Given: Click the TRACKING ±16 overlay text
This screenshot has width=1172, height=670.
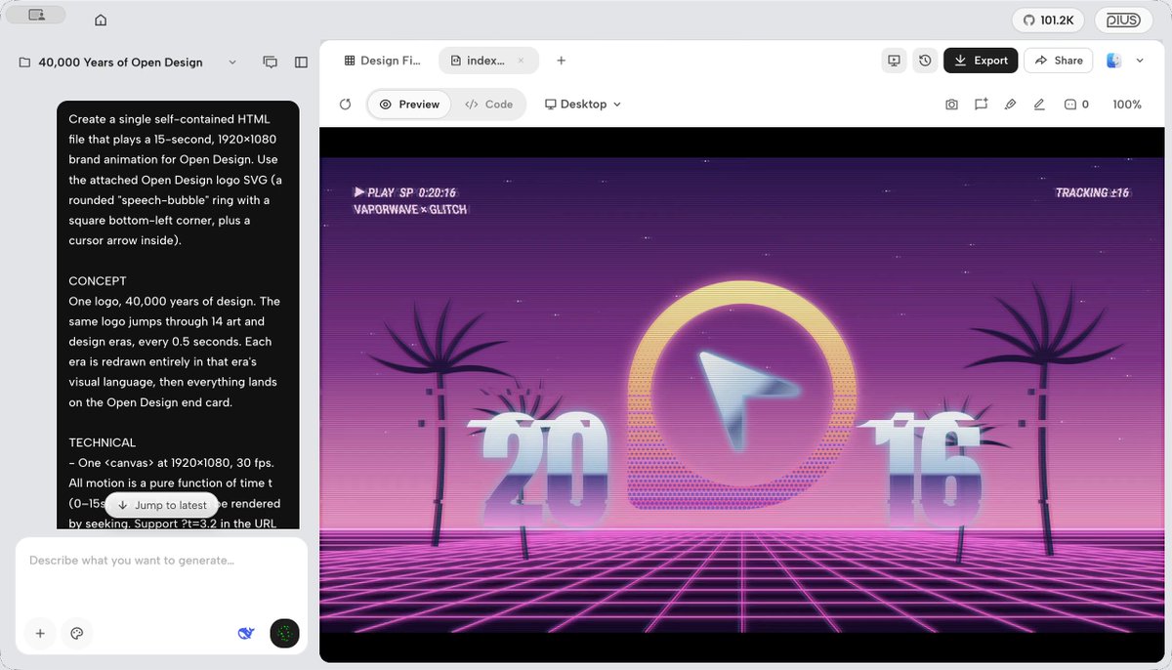Looking at the screenshot, I should pyautogui.click(x=1092, y=193).
